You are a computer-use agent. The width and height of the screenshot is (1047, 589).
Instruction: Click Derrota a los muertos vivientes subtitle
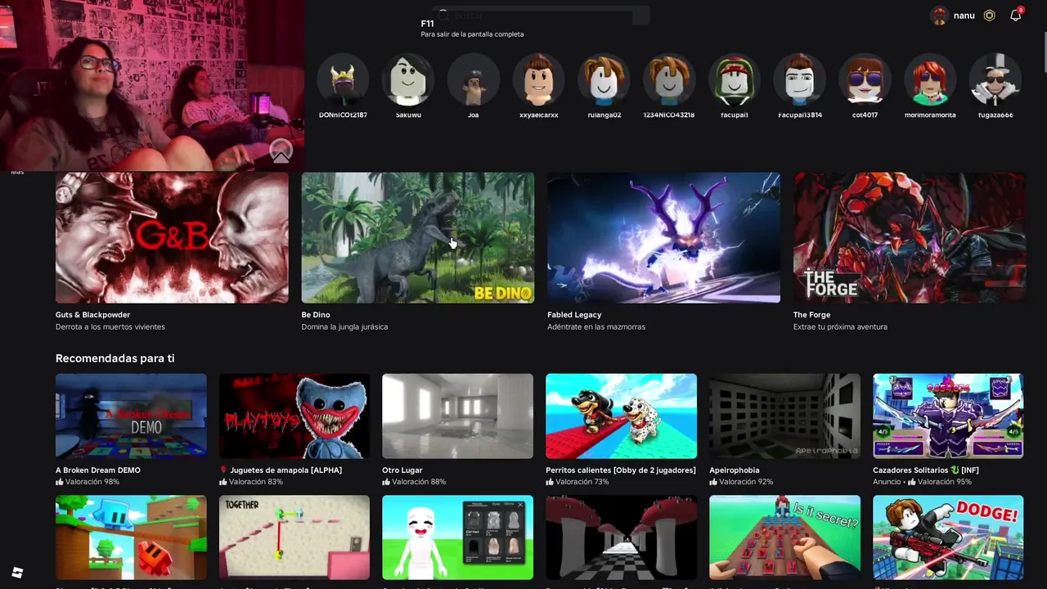tap(110, 327)
